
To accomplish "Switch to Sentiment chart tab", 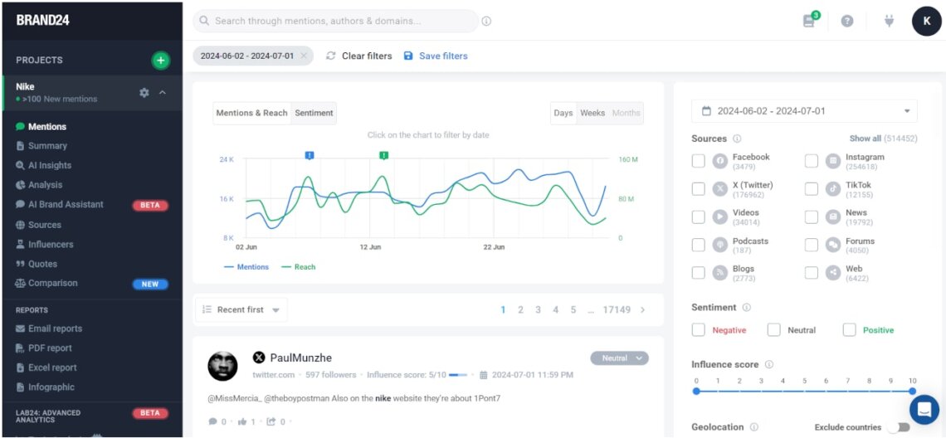I will tap(314, 114).
